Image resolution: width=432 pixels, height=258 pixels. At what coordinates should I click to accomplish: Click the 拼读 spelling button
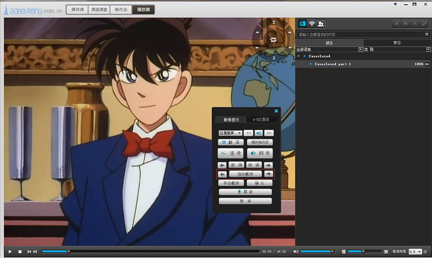point(254,165)
